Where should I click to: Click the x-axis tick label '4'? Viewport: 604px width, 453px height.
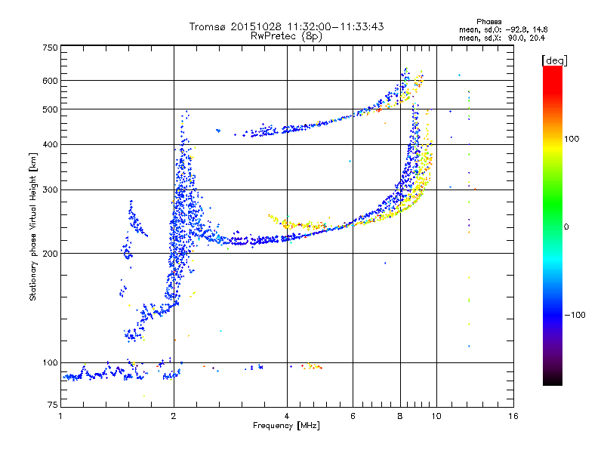[x=287, y=416]
